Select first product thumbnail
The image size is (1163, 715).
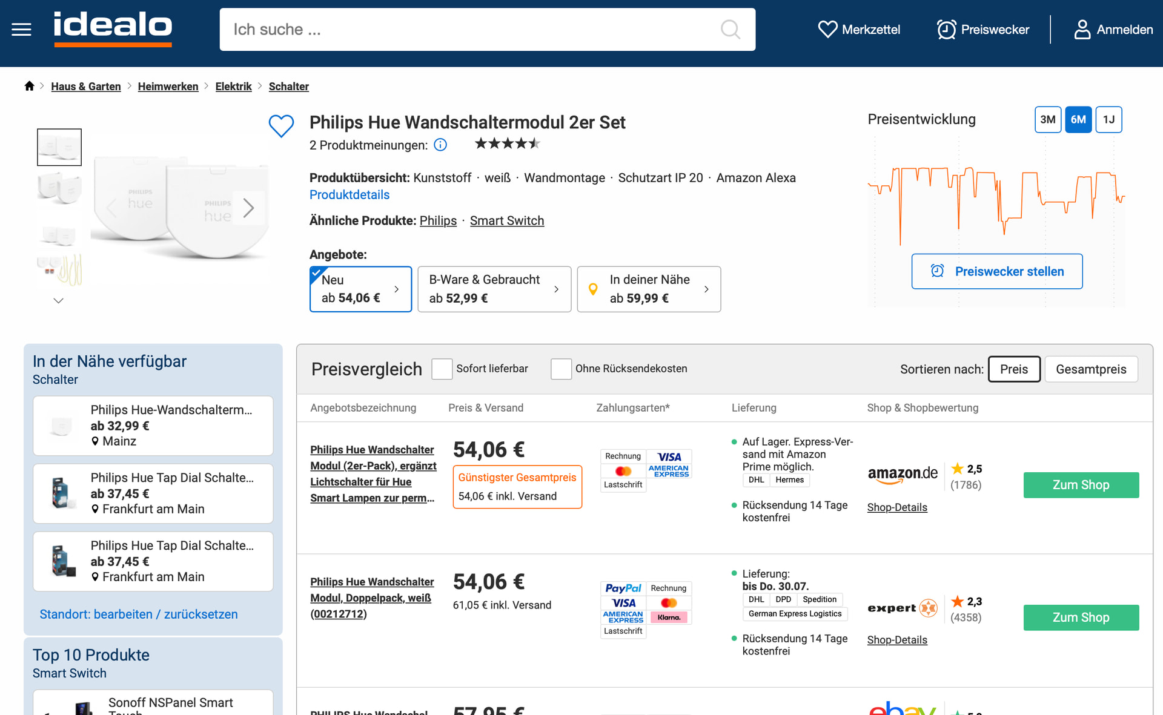tap(59, 147)
